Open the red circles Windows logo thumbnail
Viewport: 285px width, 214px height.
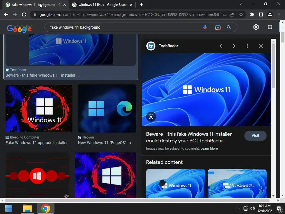click(x=38, y=175)
